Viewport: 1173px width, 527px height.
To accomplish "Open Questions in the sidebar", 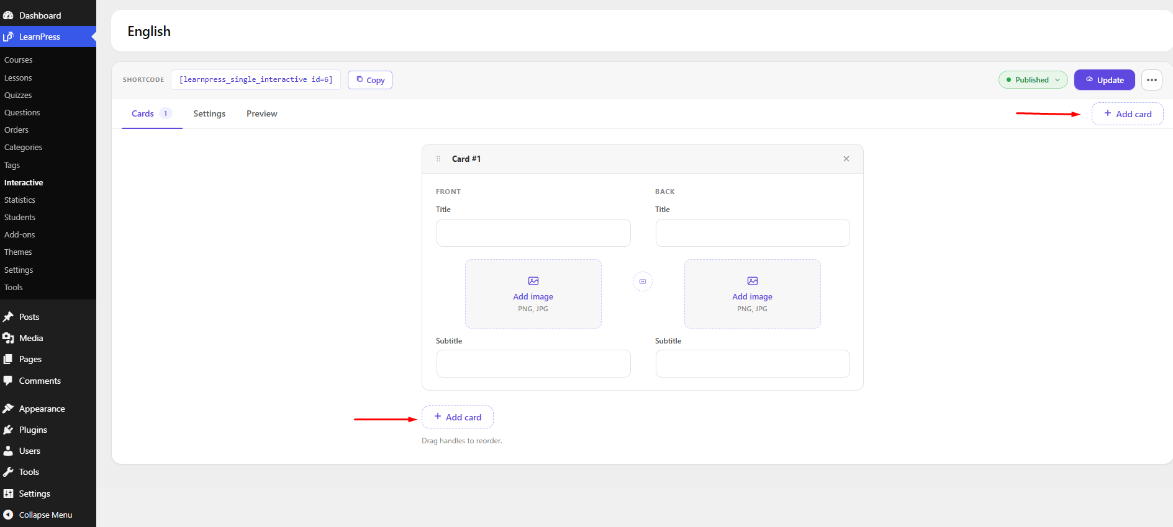I will 22,112.
